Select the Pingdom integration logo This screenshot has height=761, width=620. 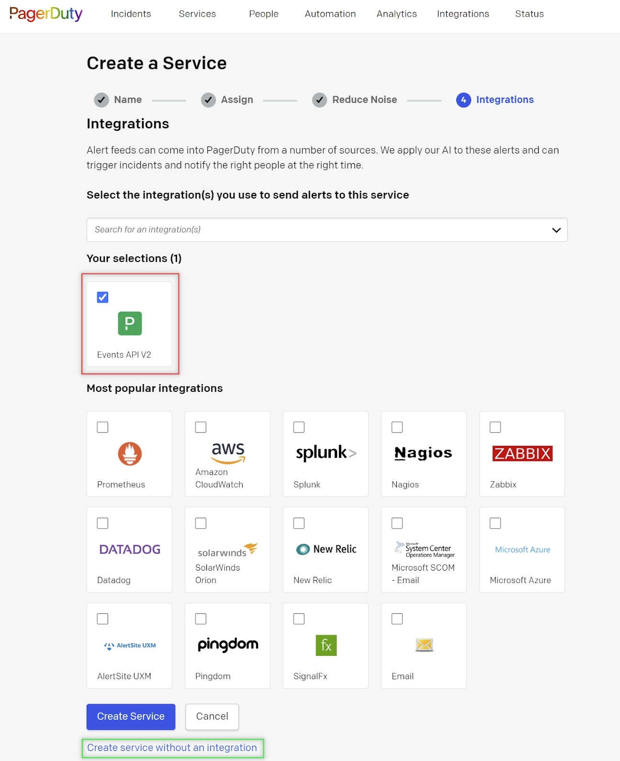pyautogui.click(x=227, y=645)
